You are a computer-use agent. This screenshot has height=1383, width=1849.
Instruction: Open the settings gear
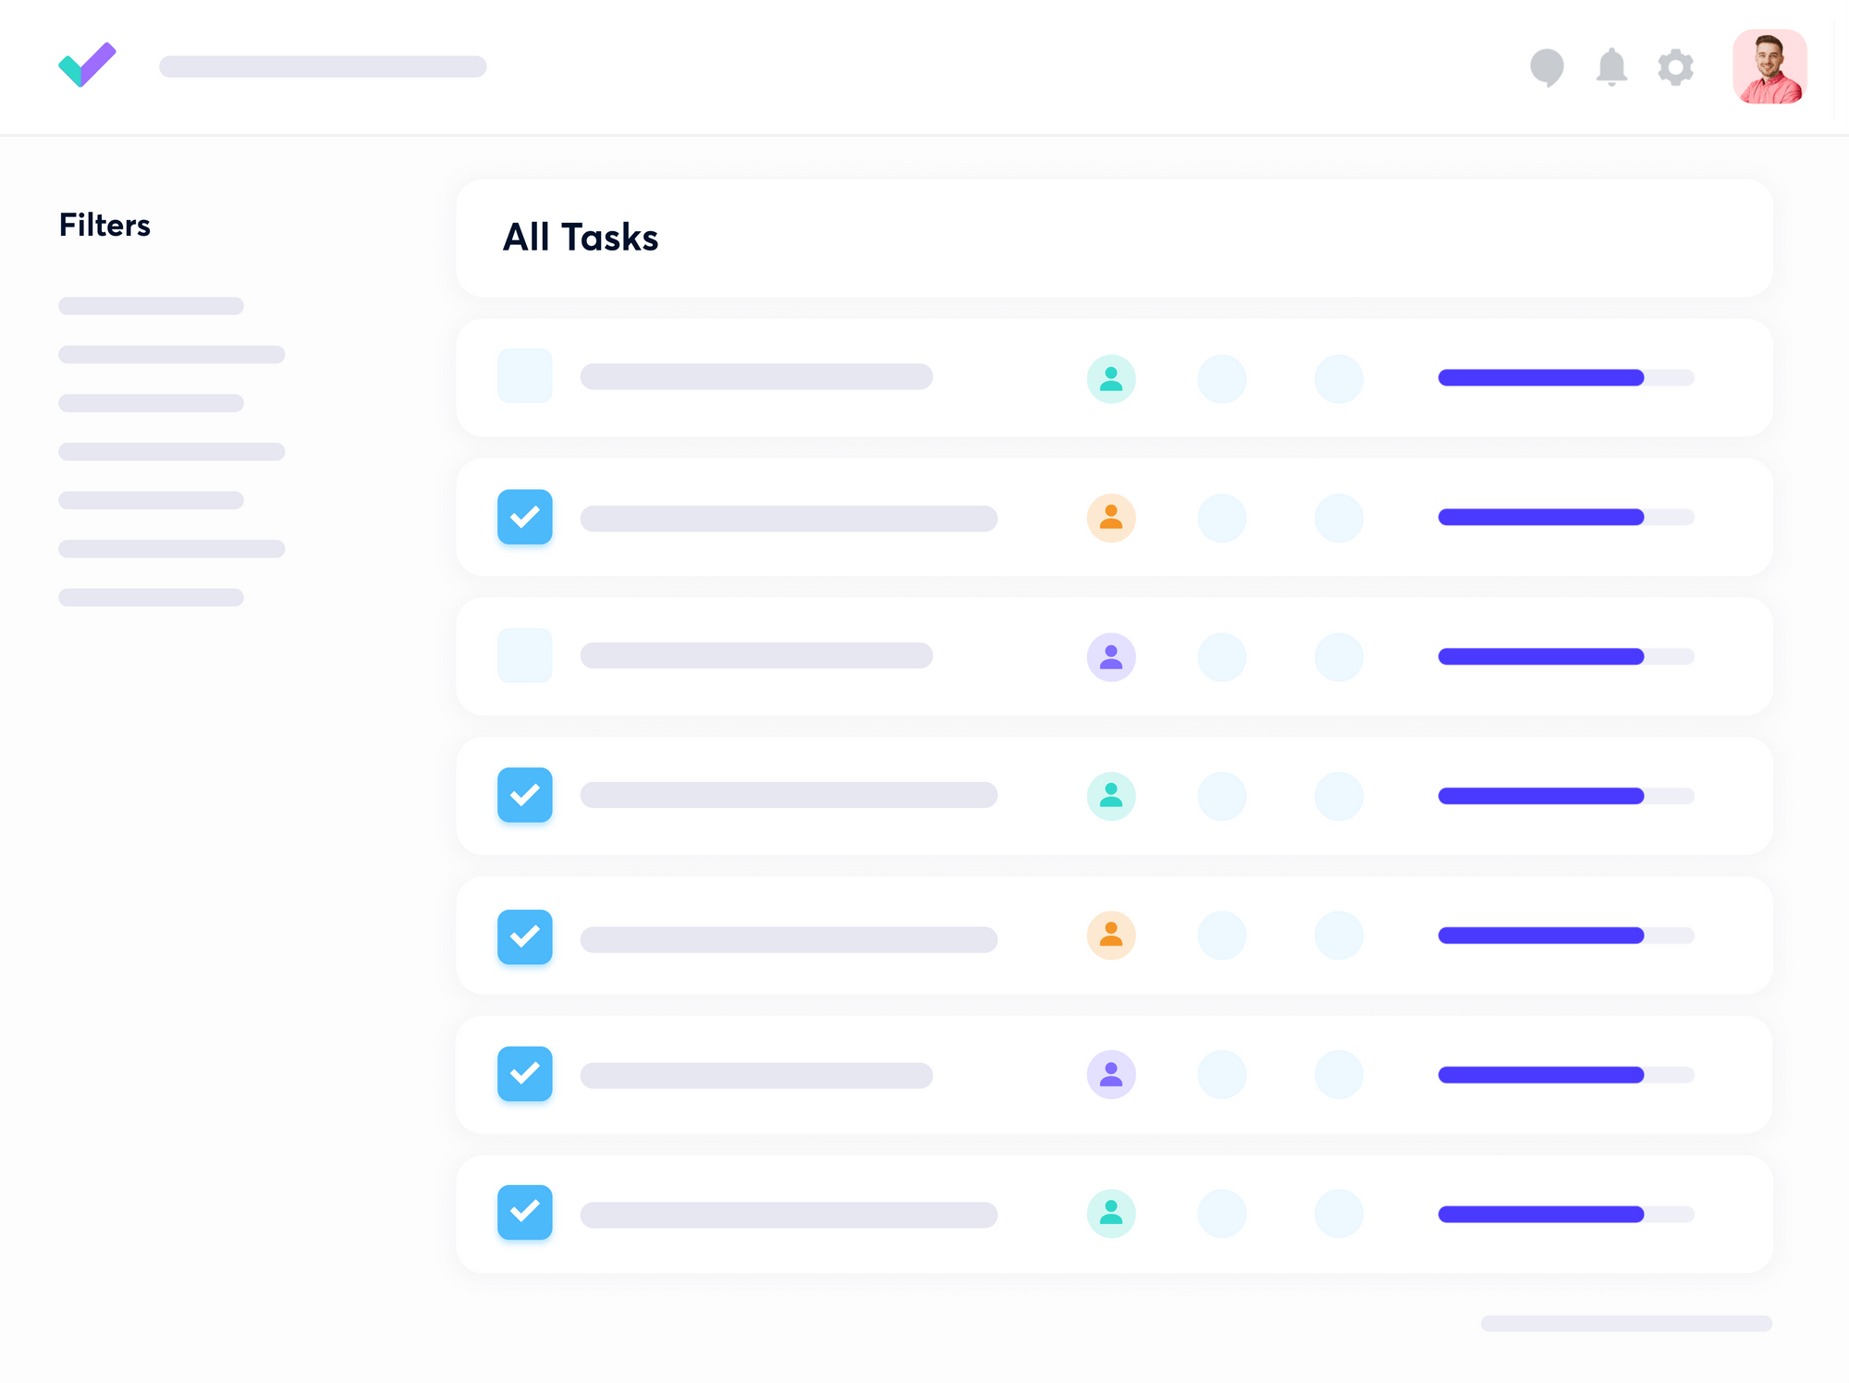[x=1676, y=67]
